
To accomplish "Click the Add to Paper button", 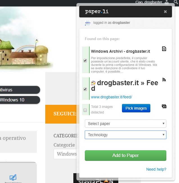I will [126, 156].
